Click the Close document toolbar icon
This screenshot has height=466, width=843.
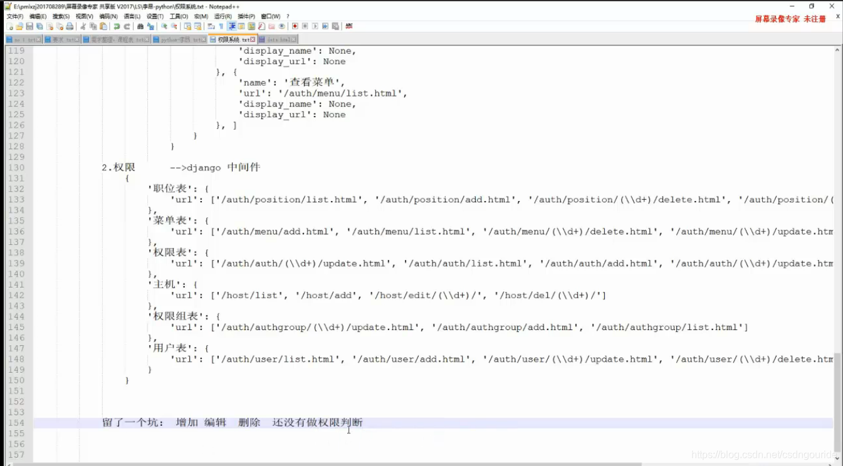(x=50, y=26)
